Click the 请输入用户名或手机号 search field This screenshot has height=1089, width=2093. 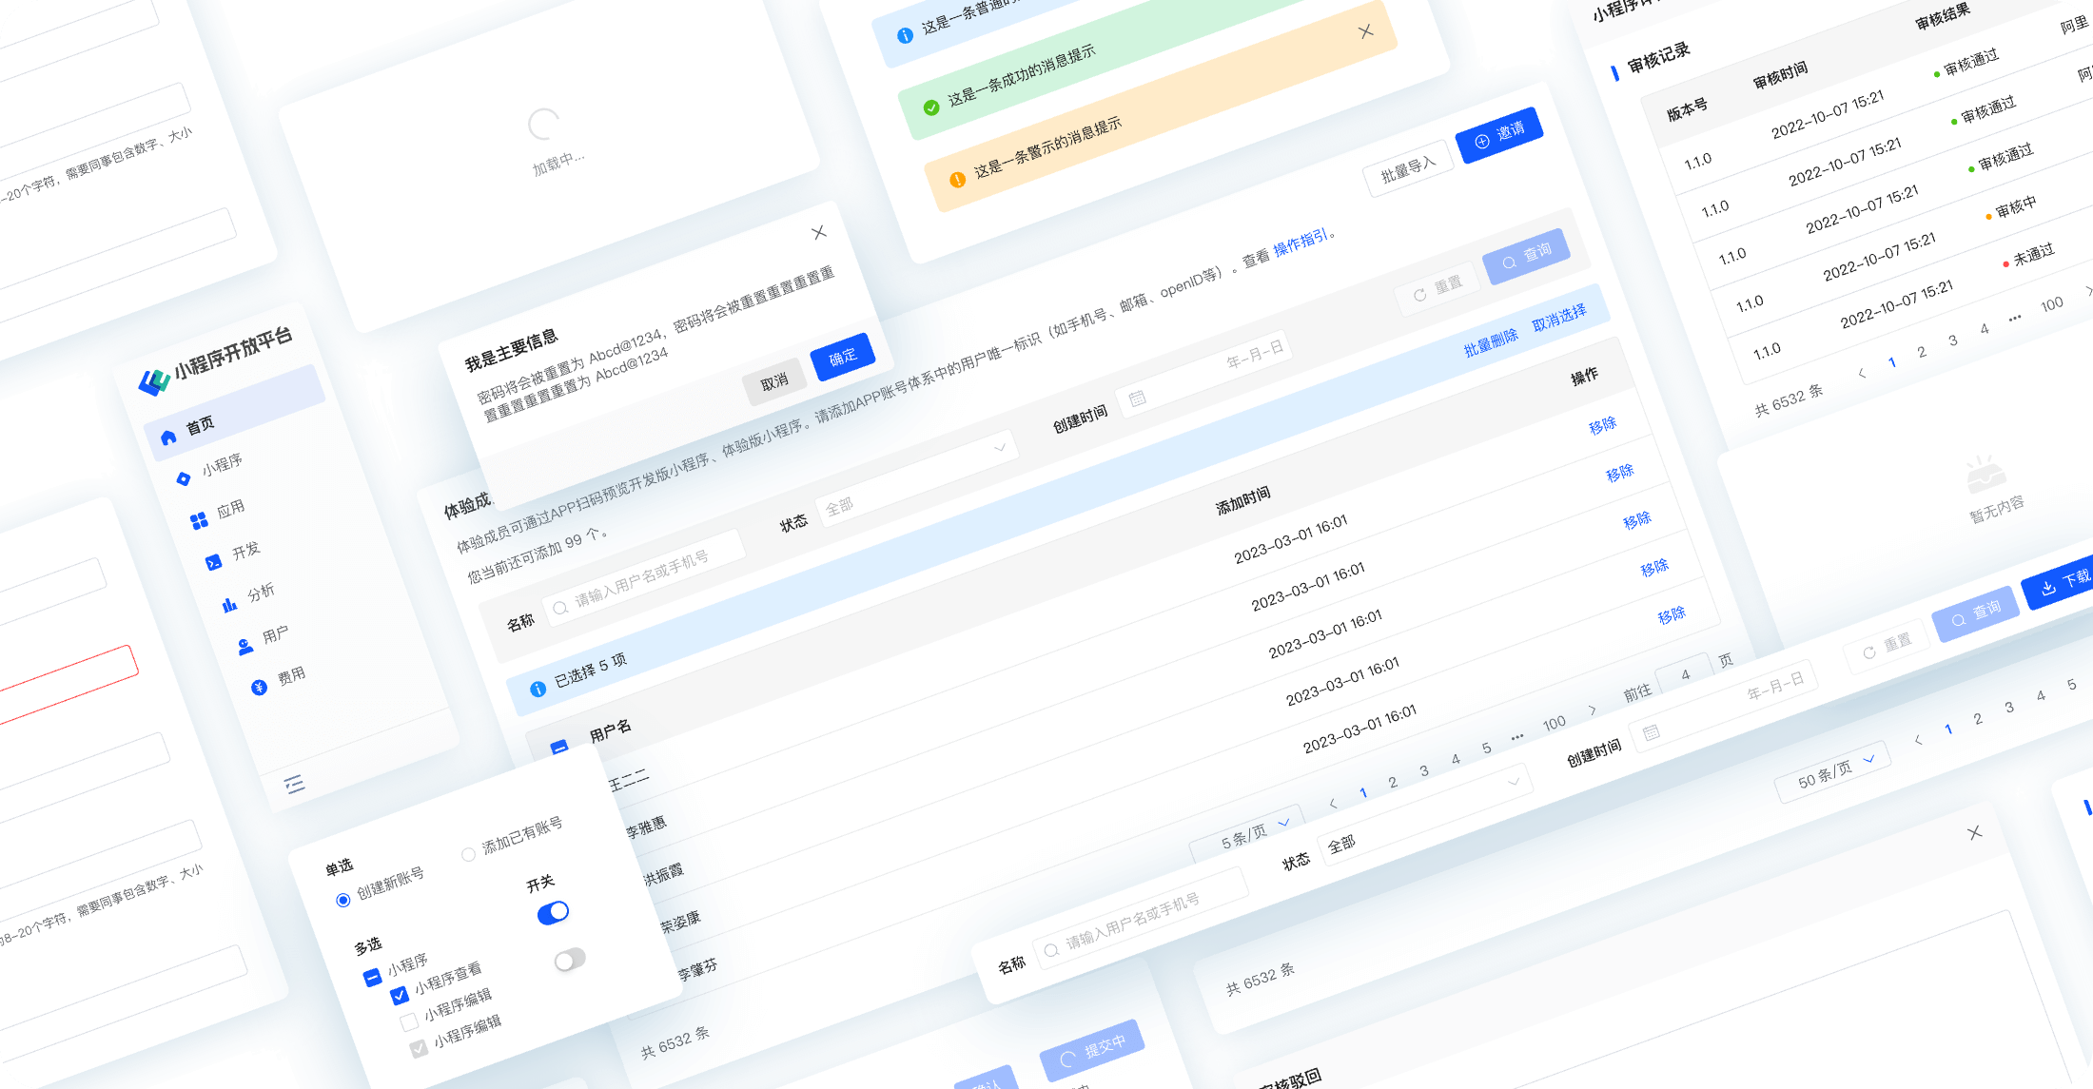pos(642,579)
